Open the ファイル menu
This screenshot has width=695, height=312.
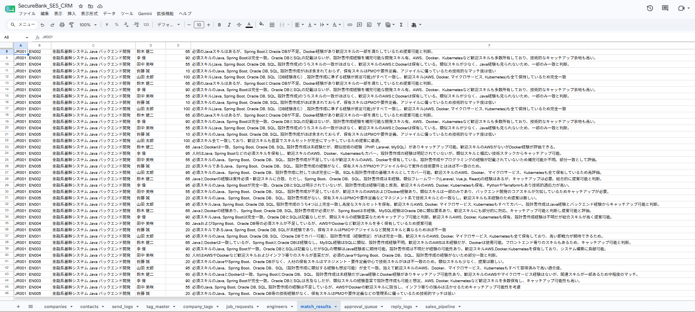[27, 14]
